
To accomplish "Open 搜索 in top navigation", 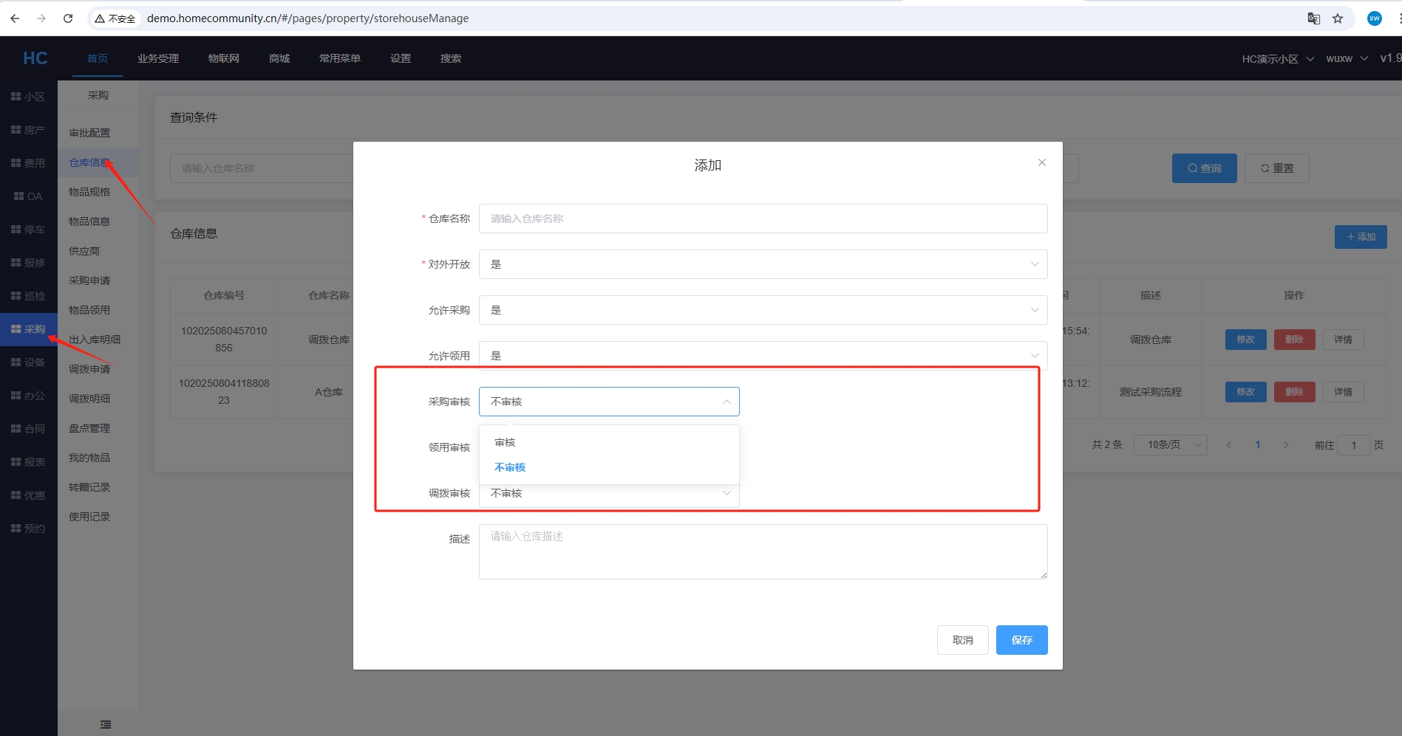I will (451, 58).
